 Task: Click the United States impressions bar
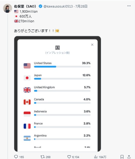click(62, 67)
